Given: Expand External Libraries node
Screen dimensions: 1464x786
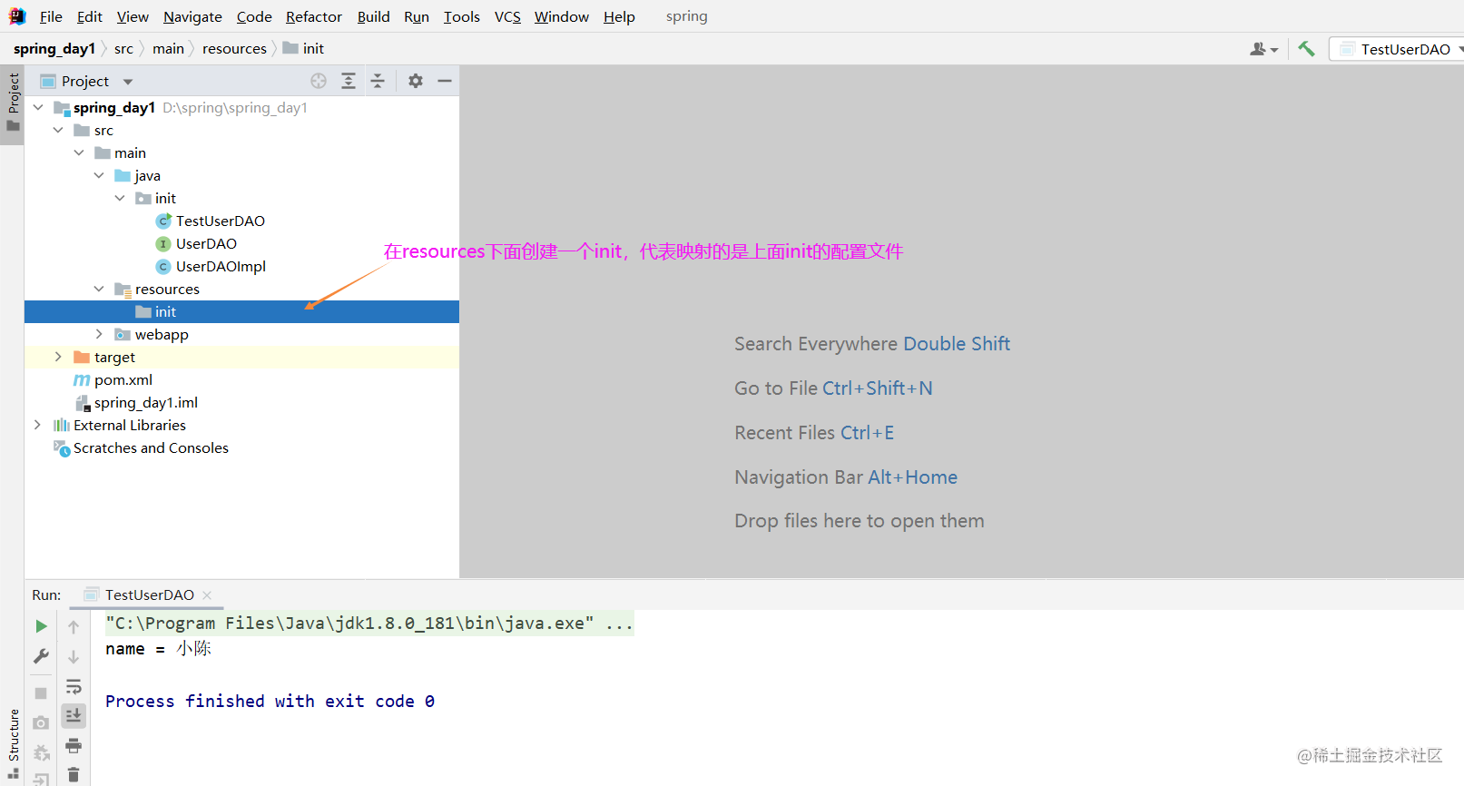Looking at the screenshot, I should (x=37, y=425).
